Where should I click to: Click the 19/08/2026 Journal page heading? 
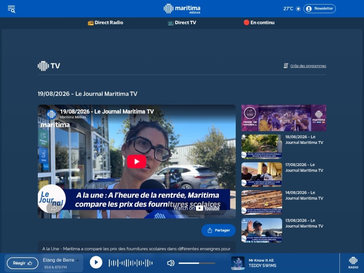[87, 94]
